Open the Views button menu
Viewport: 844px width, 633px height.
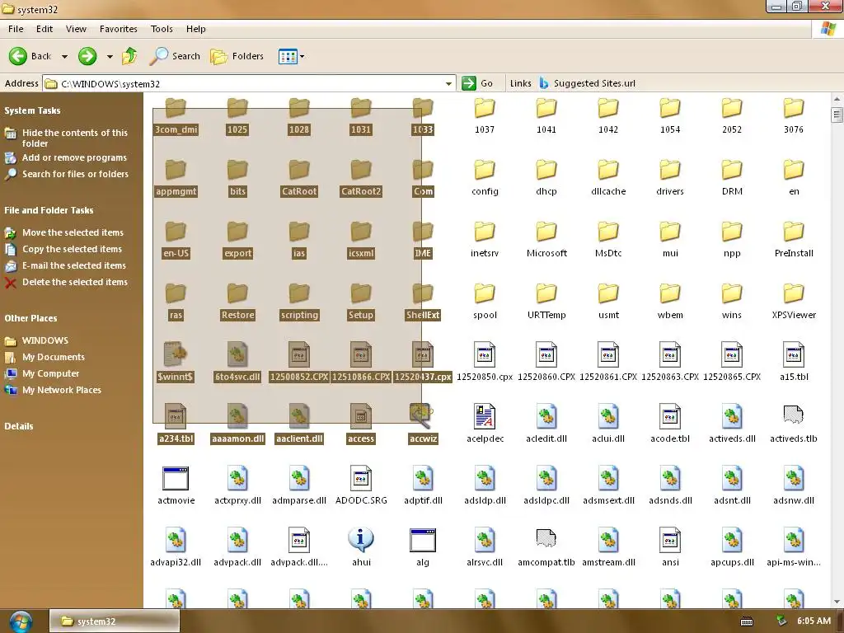tap(291, 56)
